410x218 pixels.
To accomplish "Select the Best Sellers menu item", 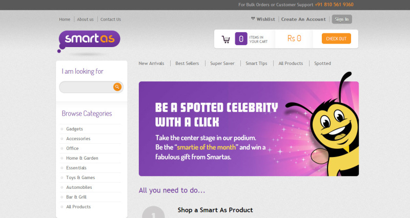I will (x=187, y=63).
